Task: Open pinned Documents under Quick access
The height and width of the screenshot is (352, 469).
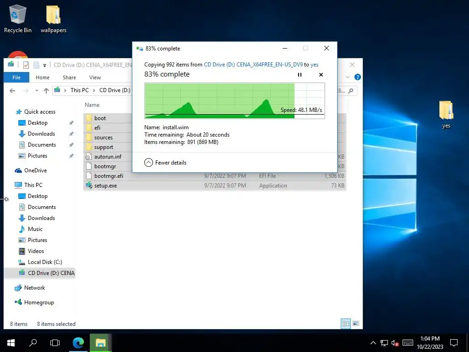Action: [42, 145]
